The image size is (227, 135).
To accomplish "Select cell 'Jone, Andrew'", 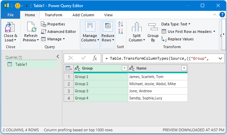I will 158,91.
